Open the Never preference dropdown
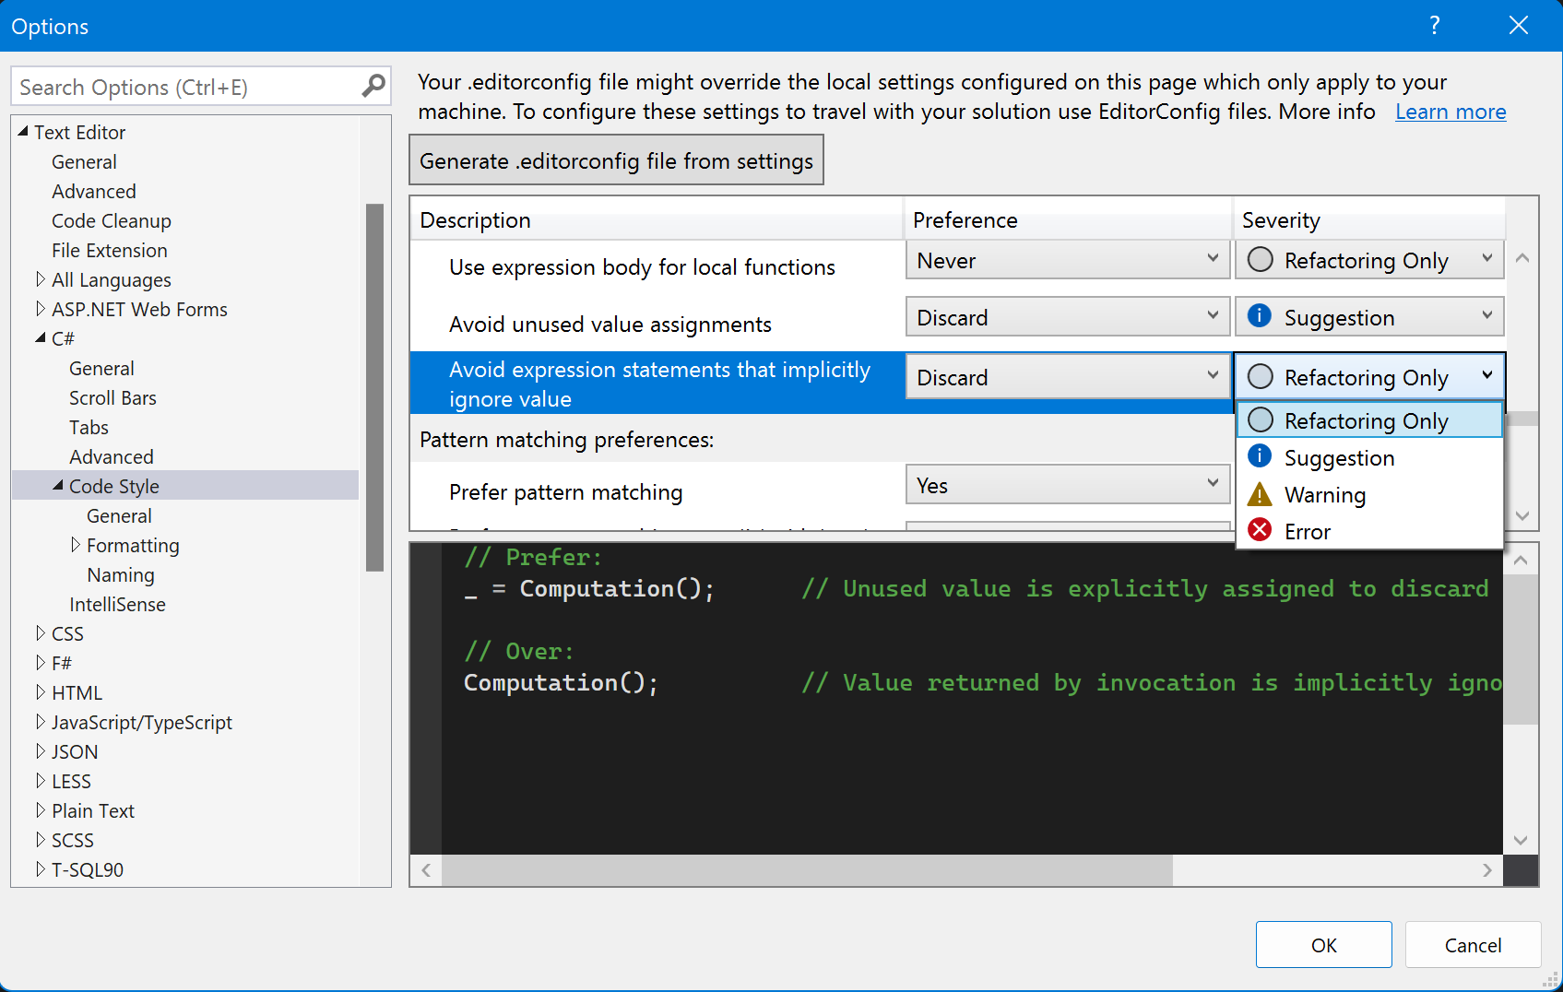The width and height of the screenshot is (1563, 992). [x=1212, y=260]
